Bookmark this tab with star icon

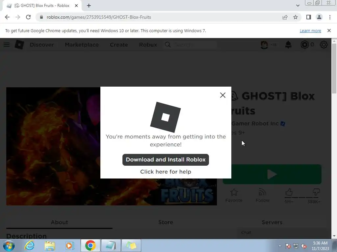coord(296,17)
